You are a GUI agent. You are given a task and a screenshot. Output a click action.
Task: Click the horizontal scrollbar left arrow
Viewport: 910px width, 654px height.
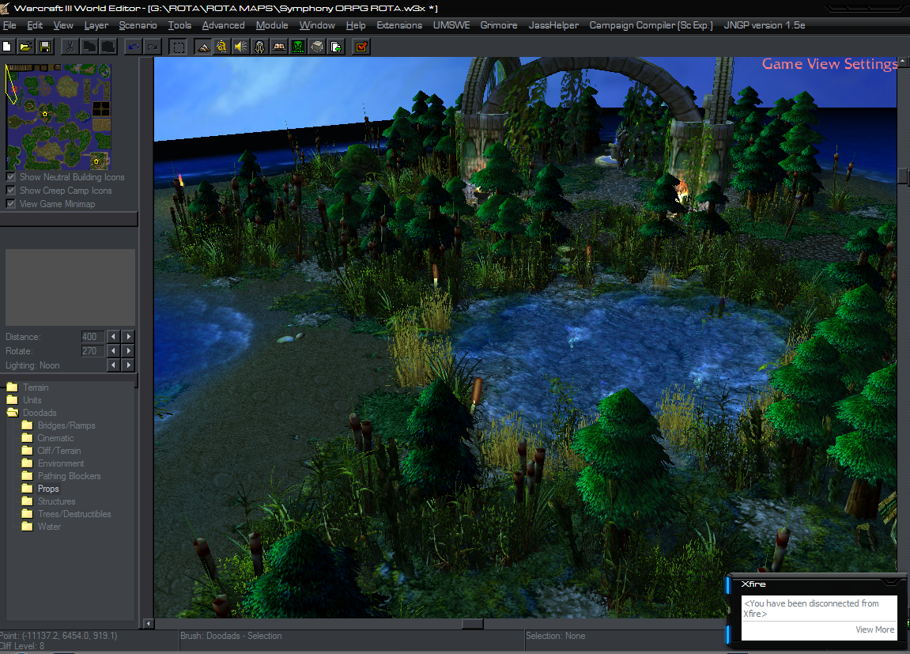149,624
